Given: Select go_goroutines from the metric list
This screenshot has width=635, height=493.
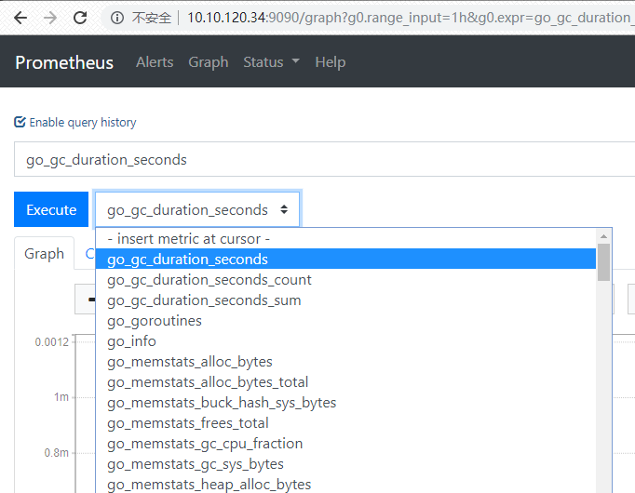Looking at the screenshot, I should [155, 321].
